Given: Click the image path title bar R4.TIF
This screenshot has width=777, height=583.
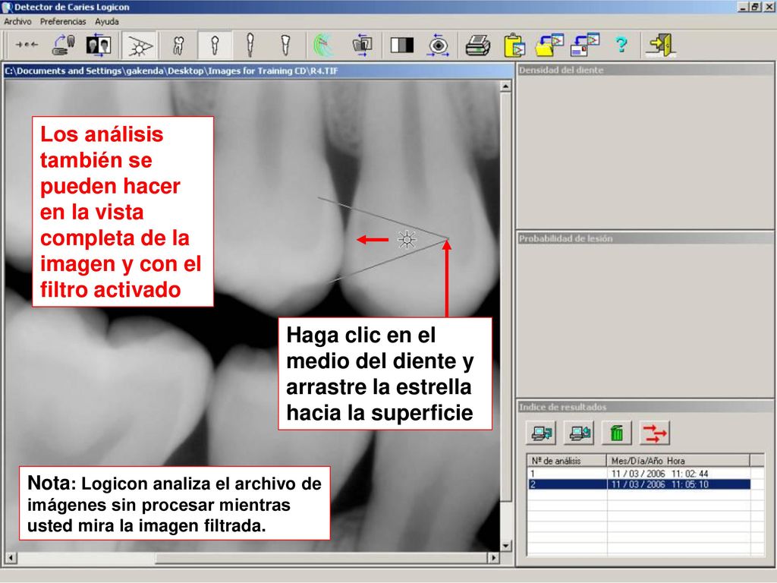Looking at the screenshot, I should click(x=258, y=71).
